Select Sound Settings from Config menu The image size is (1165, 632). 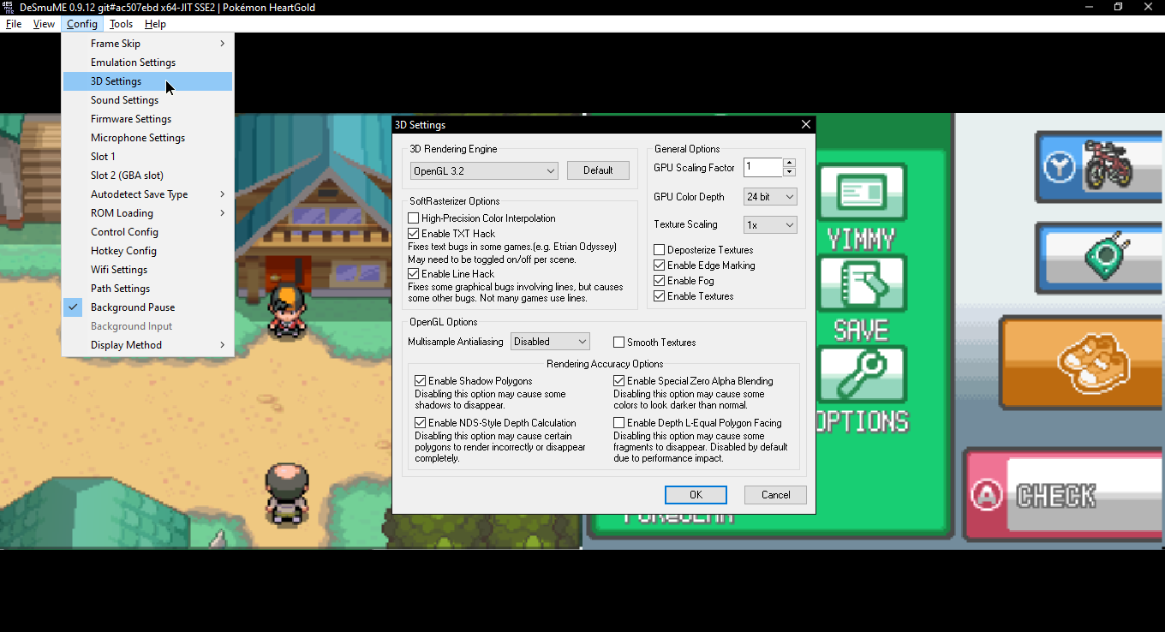pyautogui.click(x=124, y=100)
